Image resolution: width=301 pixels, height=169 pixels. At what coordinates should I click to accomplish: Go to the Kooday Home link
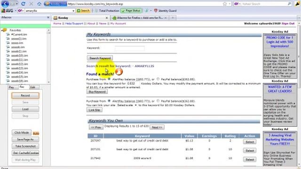(x=57, y=23)
